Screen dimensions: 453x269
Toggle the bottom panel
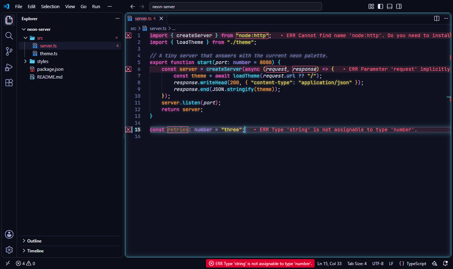pyautogui.click(x=390, y=6)
